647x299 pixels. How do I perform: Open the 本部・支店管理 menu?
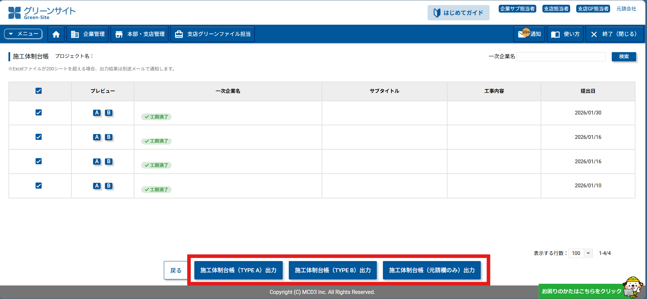pos(140,34)
